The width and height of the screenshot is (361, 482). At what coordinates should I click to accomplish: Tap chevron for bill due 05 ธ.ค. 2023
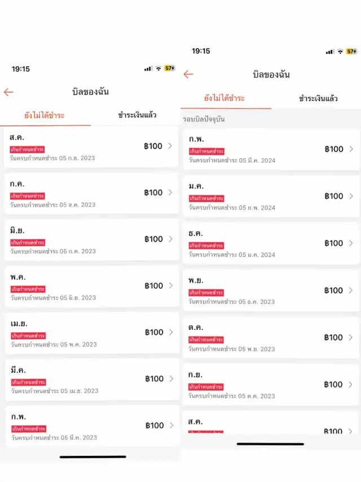[351, 290]
